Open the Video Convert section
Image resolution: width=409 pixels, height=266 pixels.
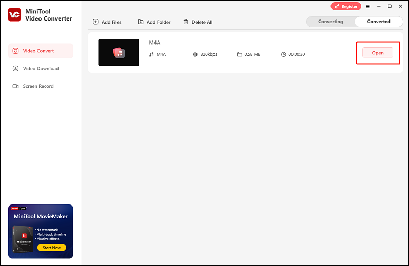41,51
